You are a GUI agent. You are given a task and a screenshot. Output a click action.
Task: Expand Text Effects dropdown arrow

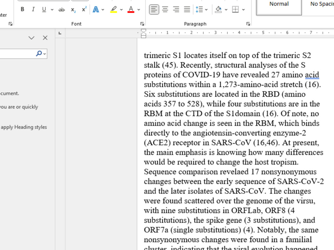click(103, 10)
